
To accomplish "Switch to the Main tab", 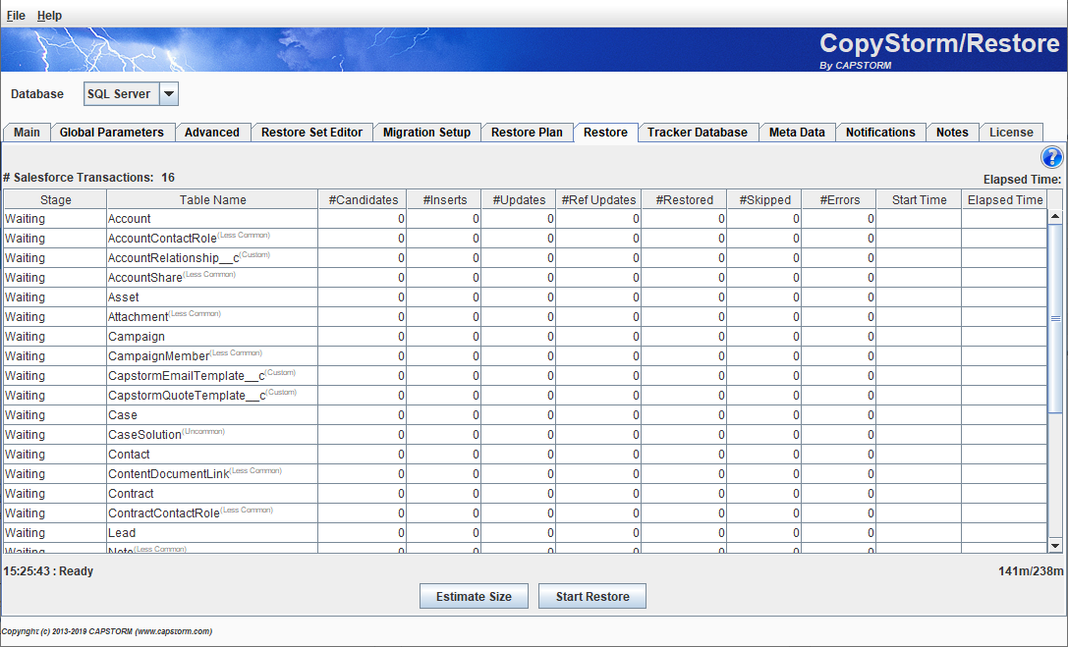I will point(27,132).
